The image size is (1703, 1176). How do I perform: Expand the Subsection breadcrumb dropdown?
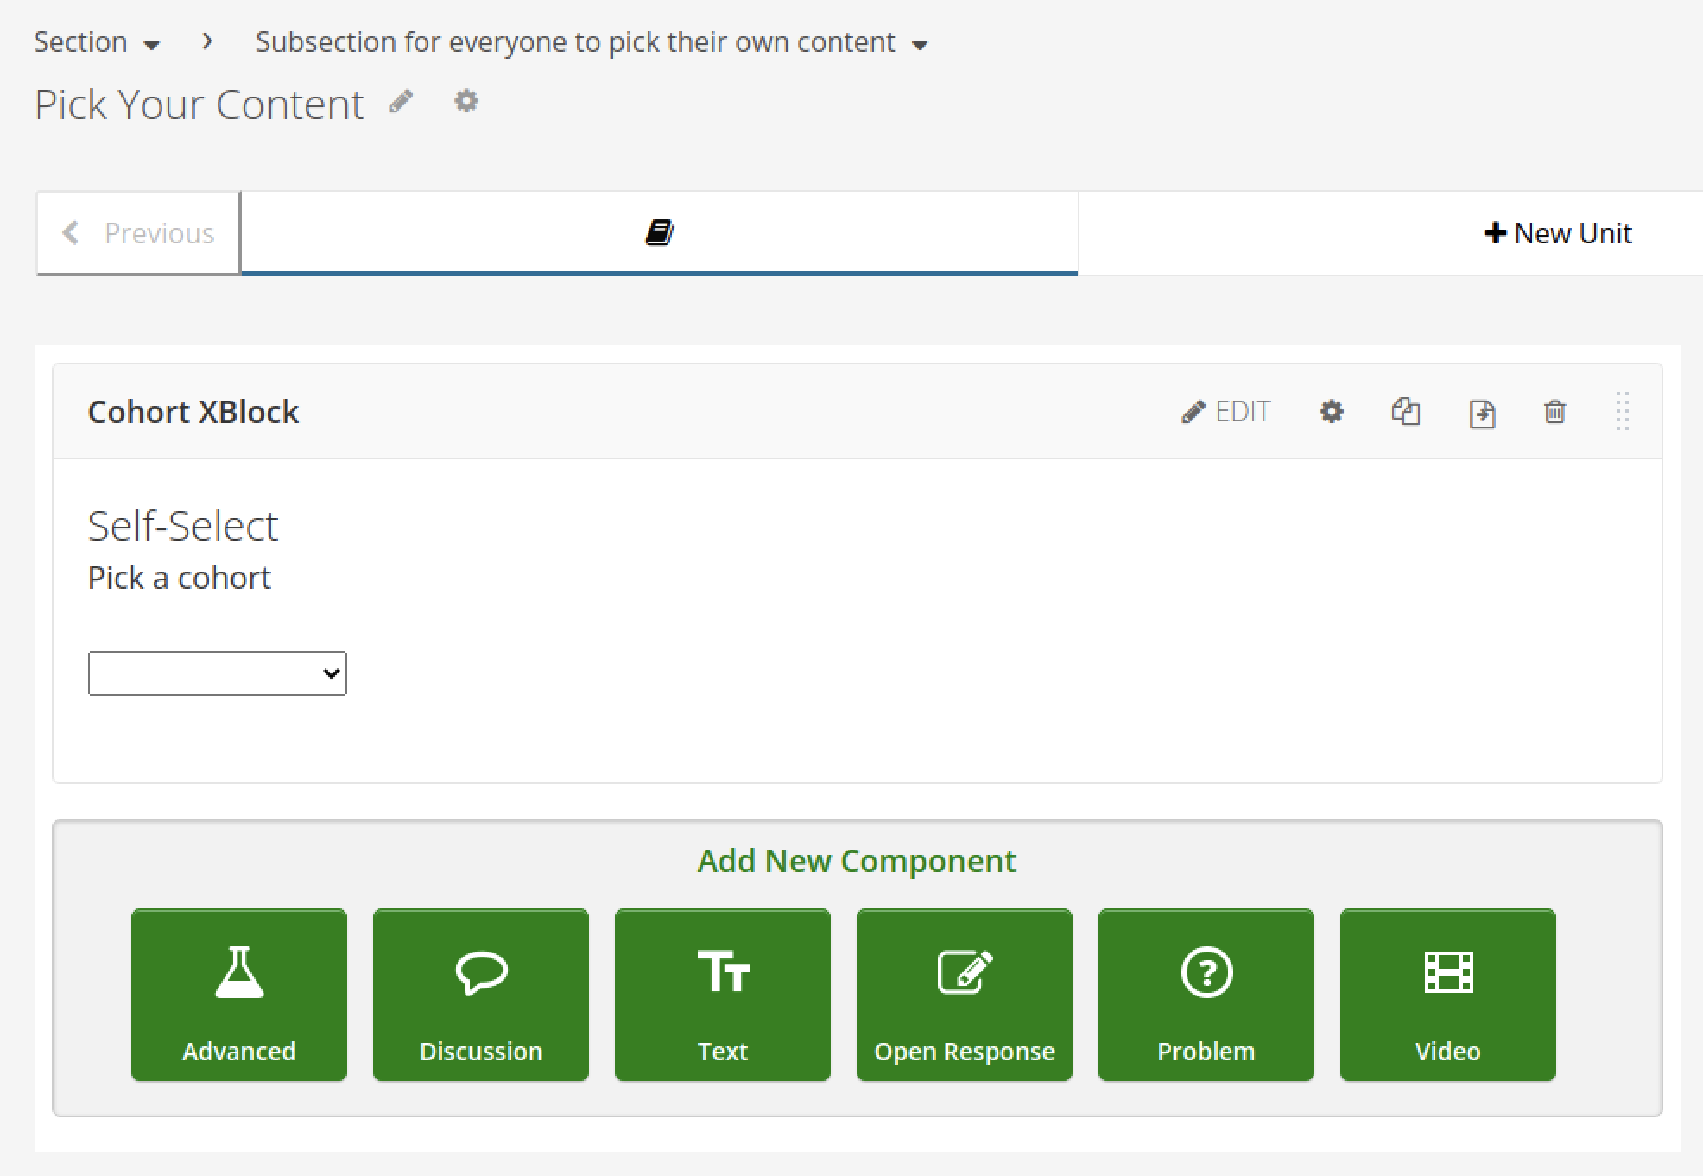(592, 43)
